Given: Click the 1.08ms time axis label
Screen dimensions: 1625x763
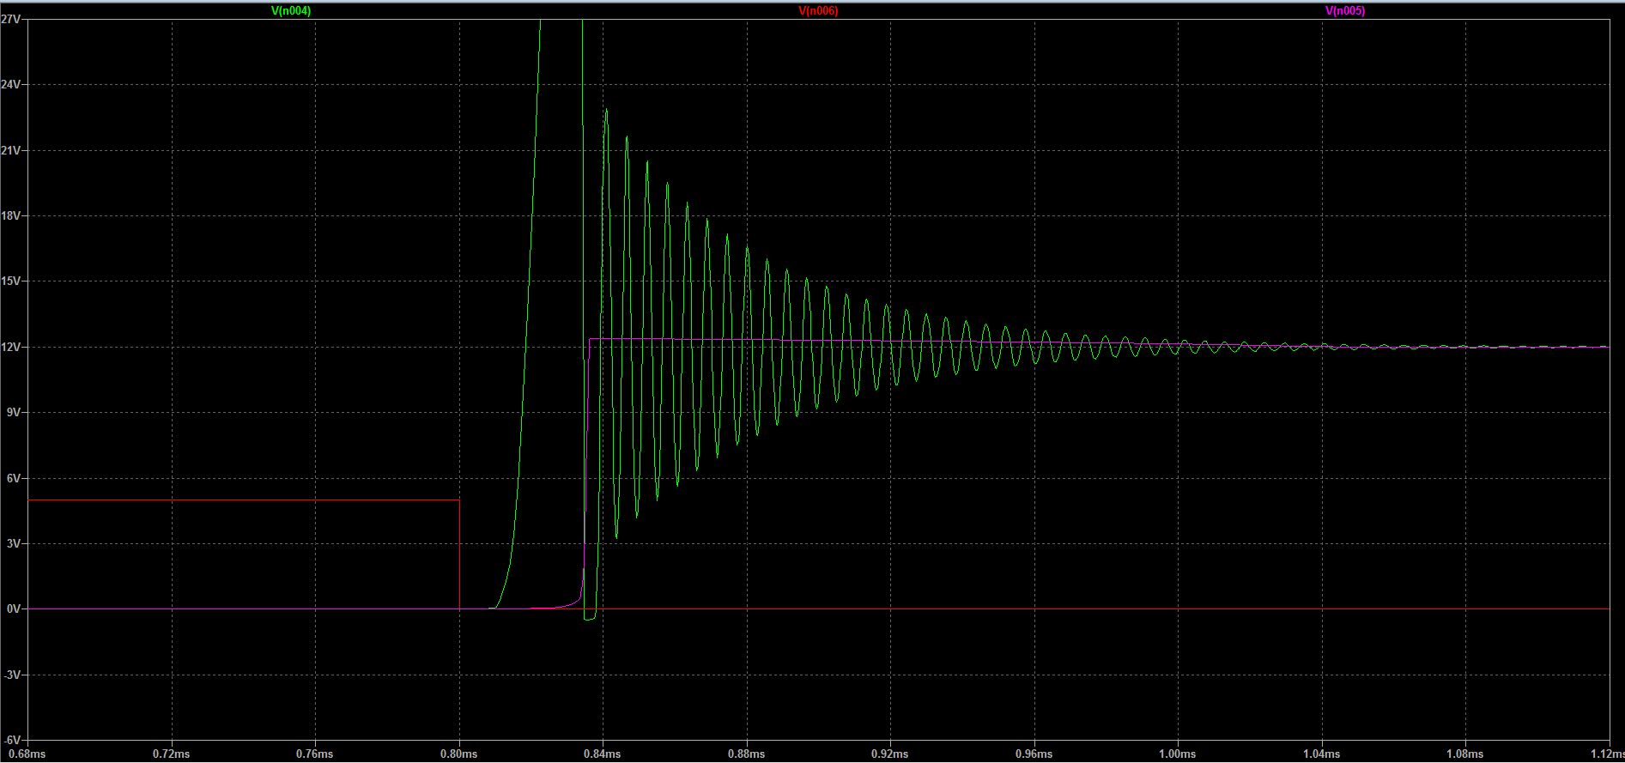Looking at the screenshot, I should point(1465,754).
